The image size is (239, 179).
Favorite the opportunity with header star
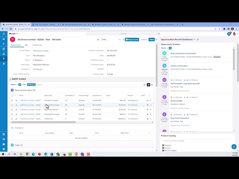click(98, 40)
